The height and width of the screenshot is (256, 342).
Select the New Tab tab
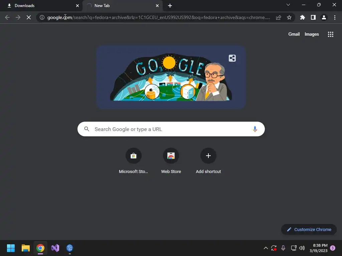(123, 6)
